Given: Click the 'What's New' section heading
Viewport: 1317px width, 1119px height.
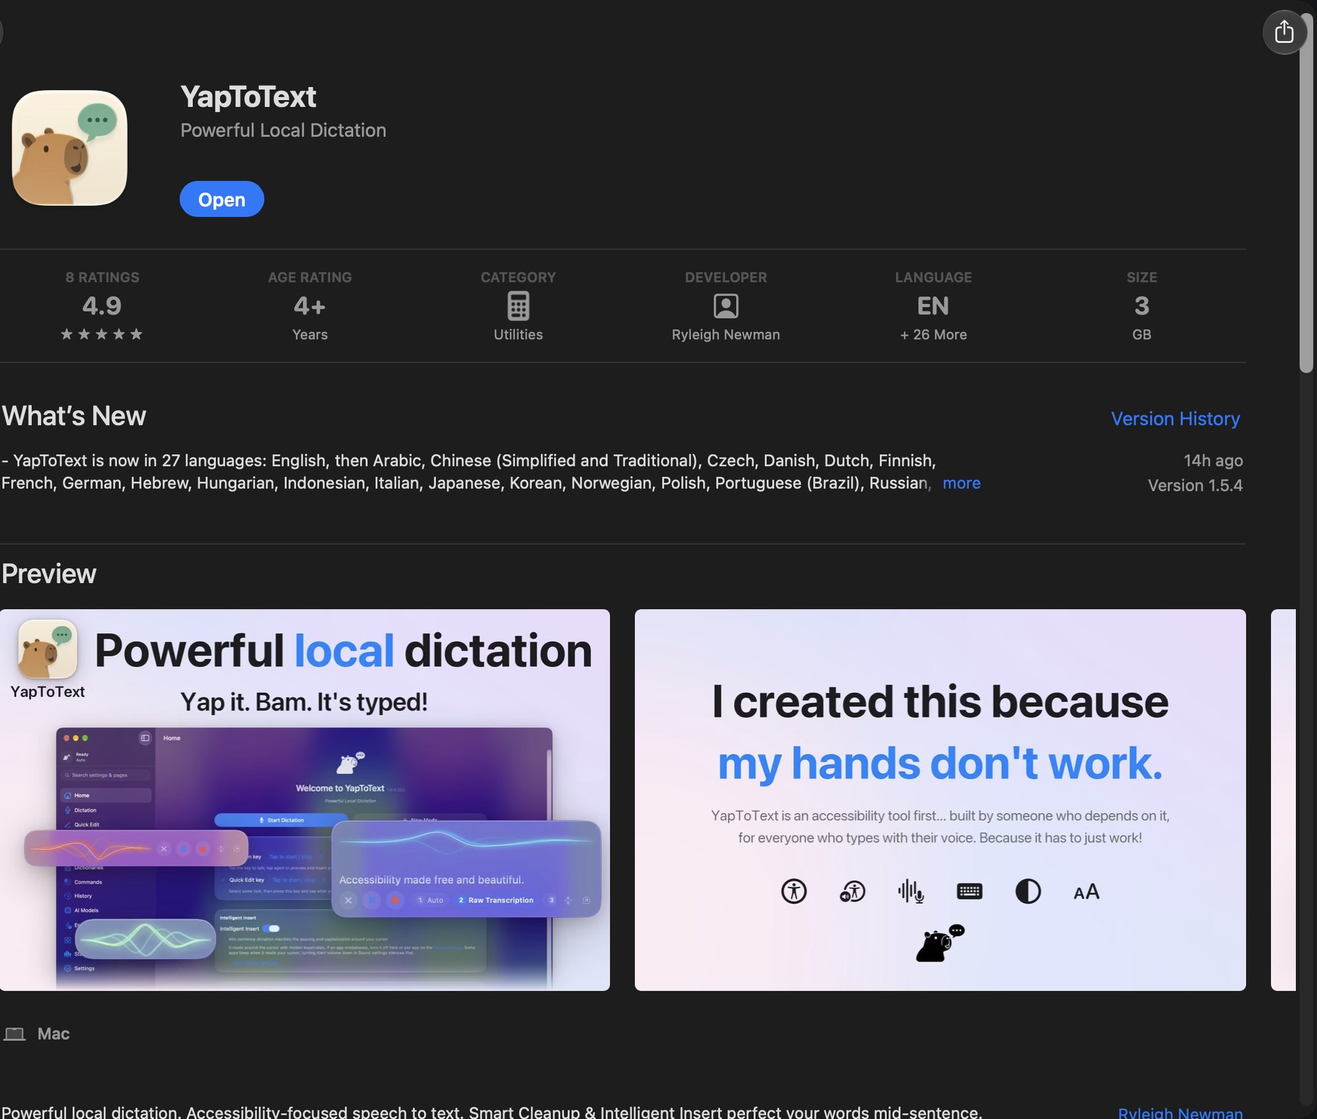Looking at the screenshot, I should point(74,416).
